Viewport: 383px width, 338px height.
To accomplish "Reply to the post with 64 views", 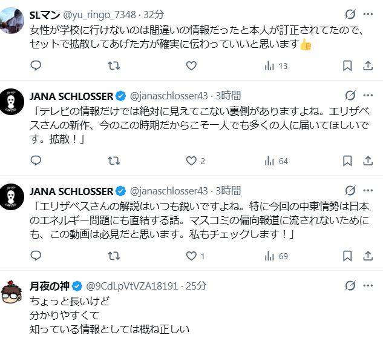I will (x=36, y=161).
